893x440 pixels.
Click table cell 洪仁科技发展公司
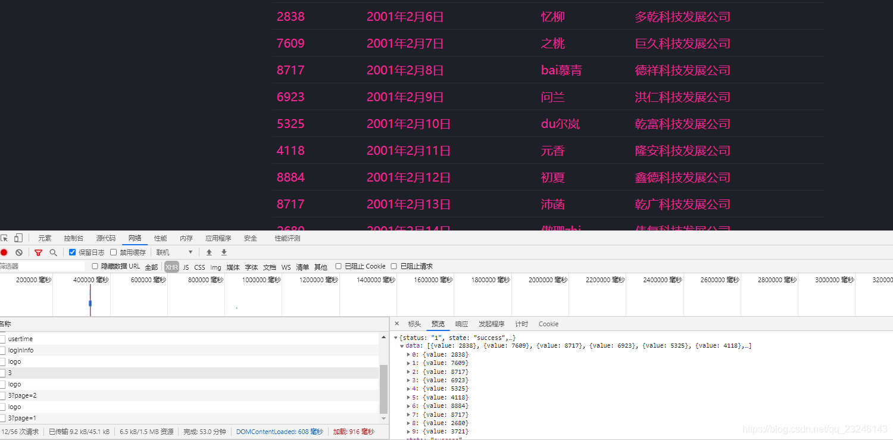click(x=682, y=97)
